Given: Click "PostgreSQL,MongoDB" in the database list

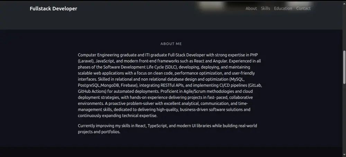Looking at the screenshot, I should point(99,85).
